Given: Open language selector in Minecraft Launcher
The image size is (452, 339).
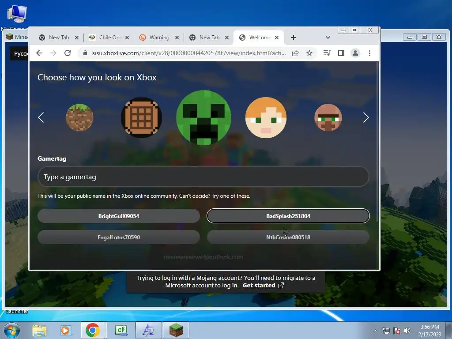Looking at the screenshot, I should [19, 53].
